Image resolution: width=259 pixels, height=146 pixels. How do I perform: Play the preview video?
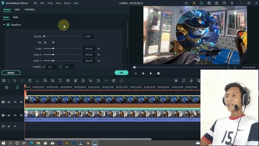[151, 73]
